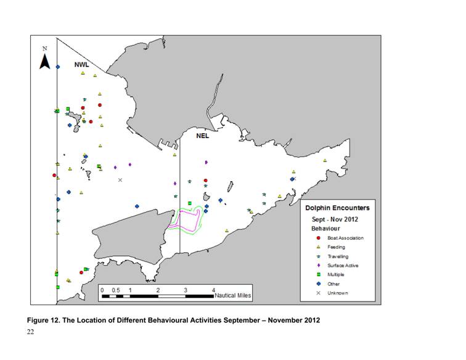466x360 pixels.
Task: Click the blue Other legend symbol
Action: pos(318,284)
